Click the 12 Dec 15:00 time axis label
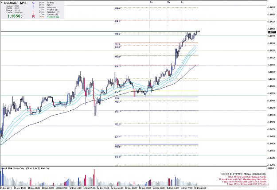Image resolution: width=277 pixels, height=190 pixels. 89,188
